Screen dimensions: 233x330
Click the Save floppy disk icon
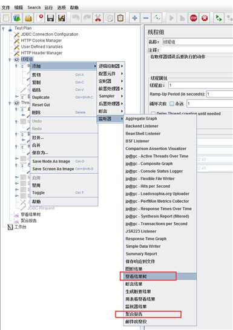pyautogui.click(x=50, y=18)
